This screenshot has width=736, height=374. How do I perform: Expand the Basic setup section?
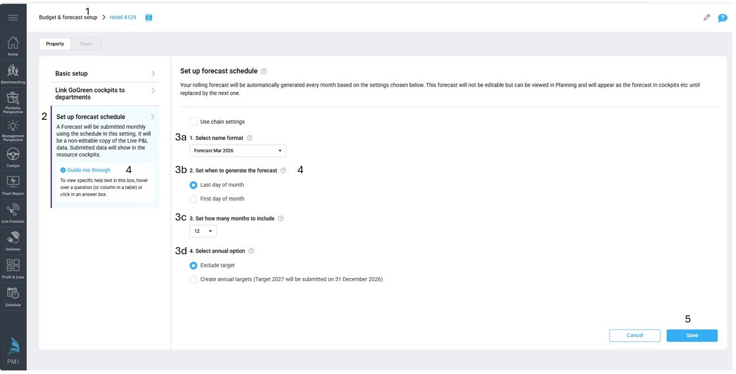[104, 73]
